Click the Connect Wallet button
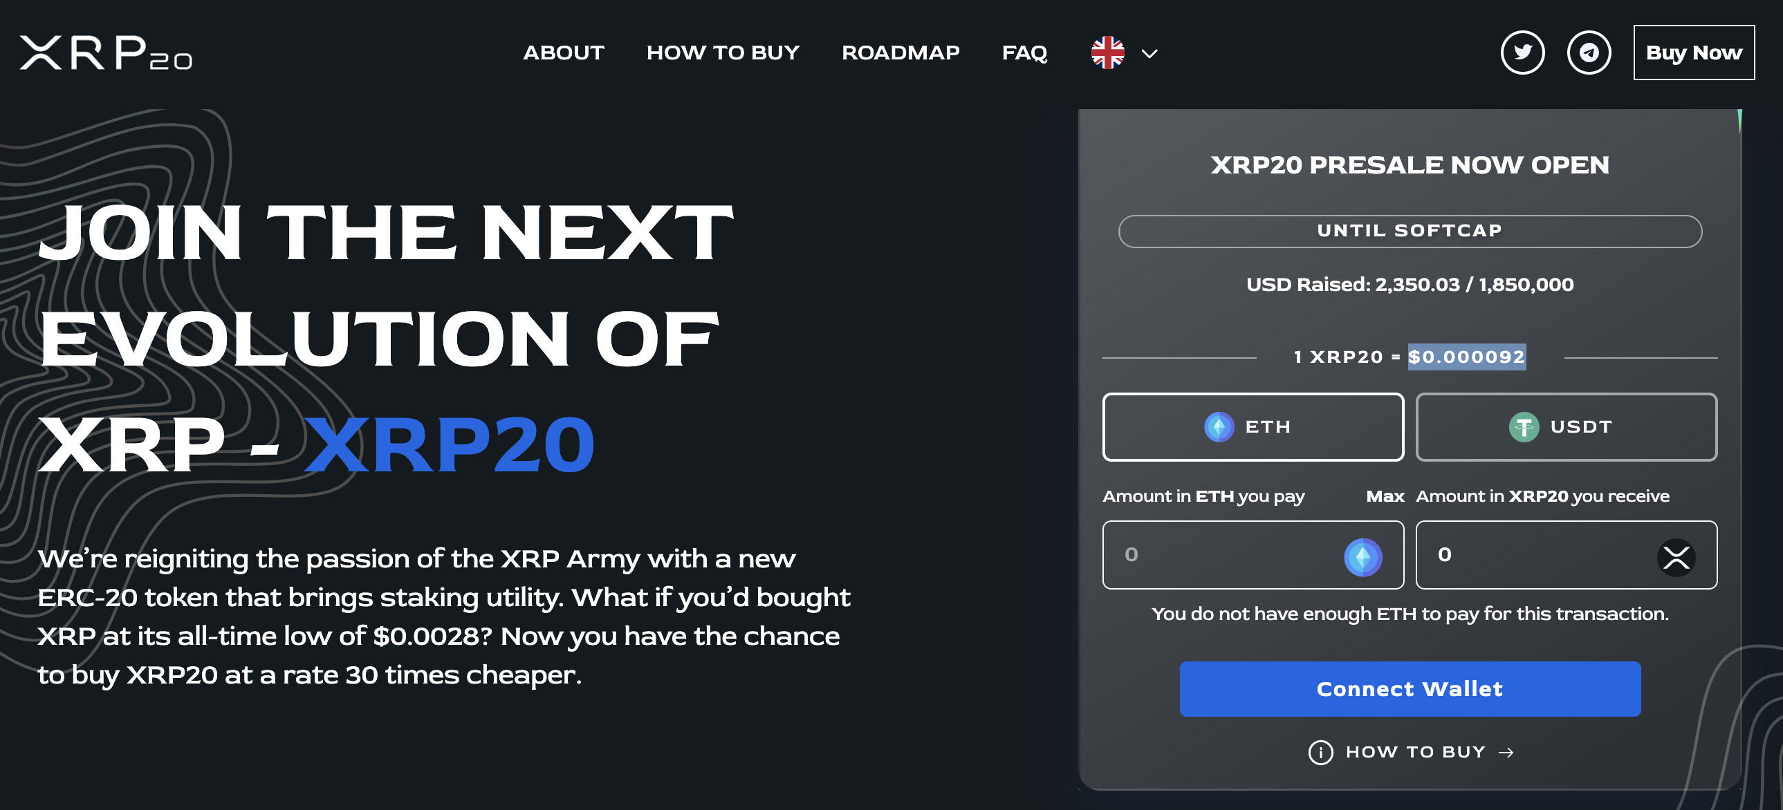This screenshot has width=1783, height=810. tap(1410, 689)
